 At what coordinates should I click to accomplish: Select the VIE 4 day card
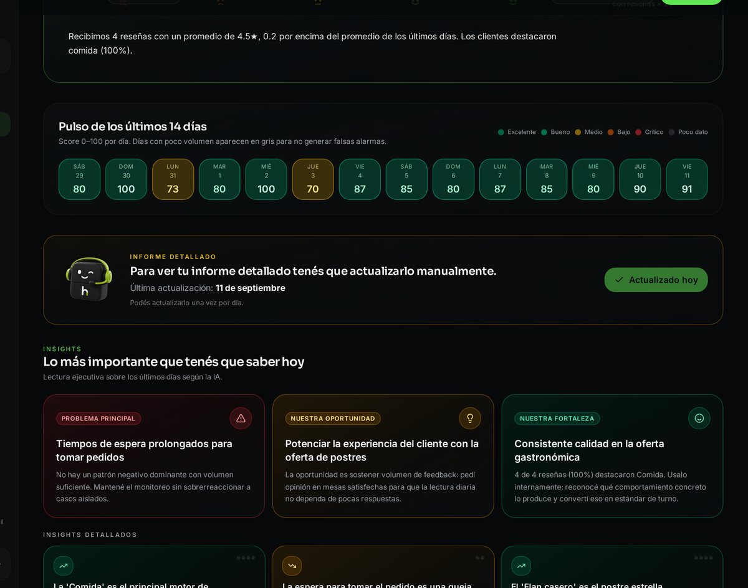(x=360, y=179)
